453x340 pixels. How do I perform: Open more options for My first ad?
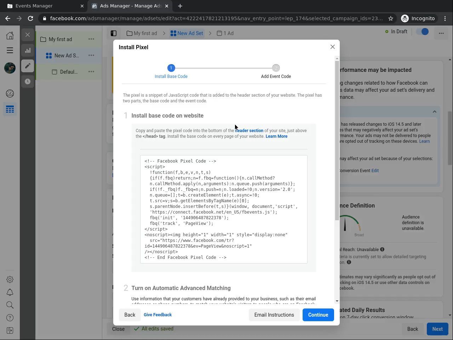[91, 39]
